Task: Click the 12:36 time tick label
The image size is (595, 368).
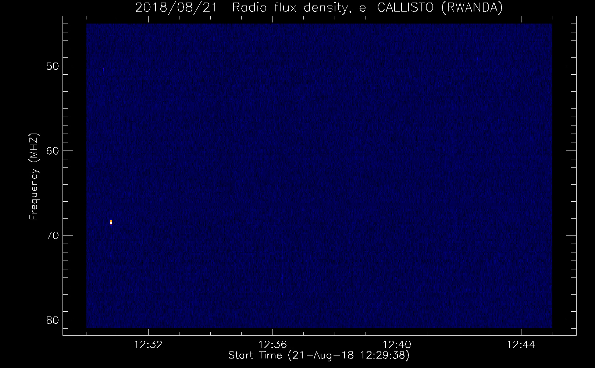Action: (x=272, y=345)
